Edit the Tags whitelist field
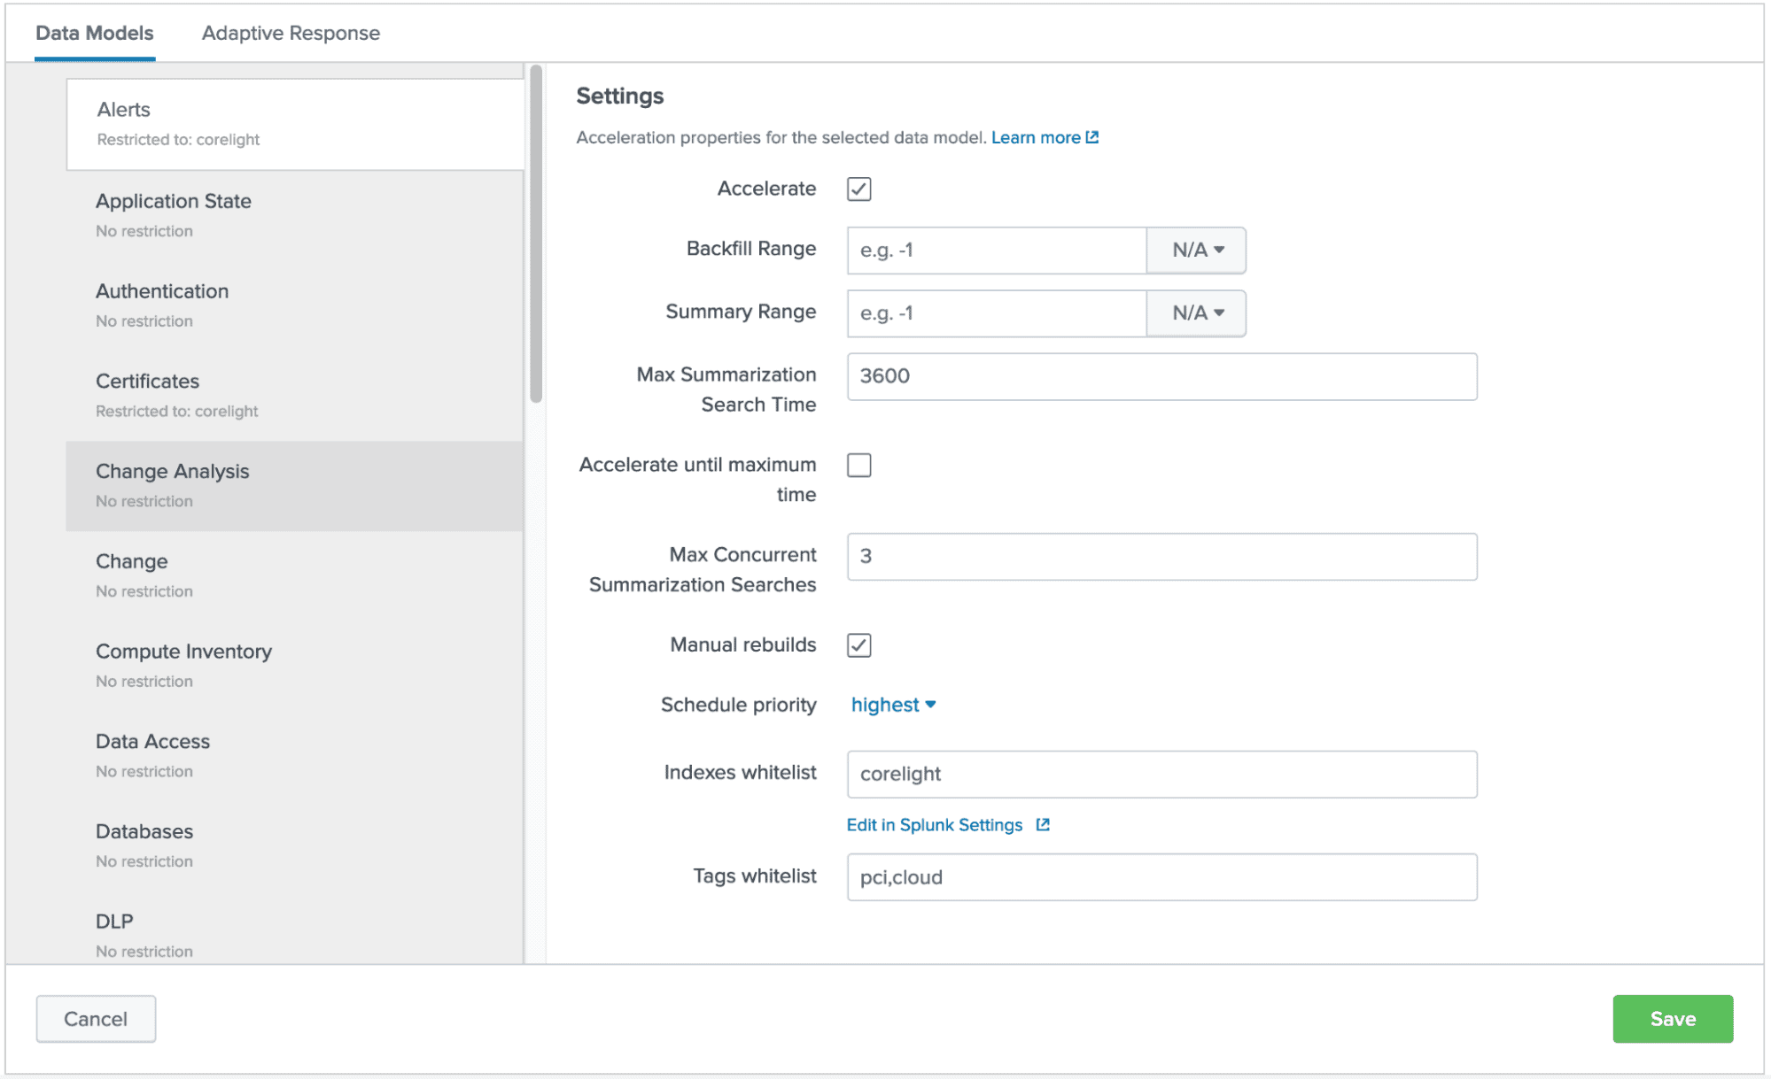Viewport: 1771px width, 1080px height. 1161,876
